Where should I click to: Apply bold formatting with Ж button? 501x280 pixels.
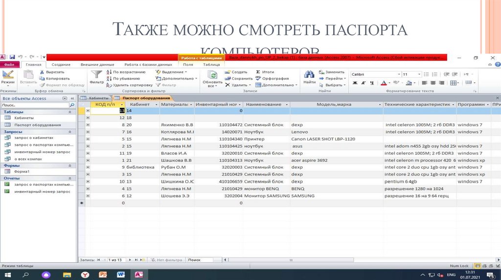[x=355, y=83]
